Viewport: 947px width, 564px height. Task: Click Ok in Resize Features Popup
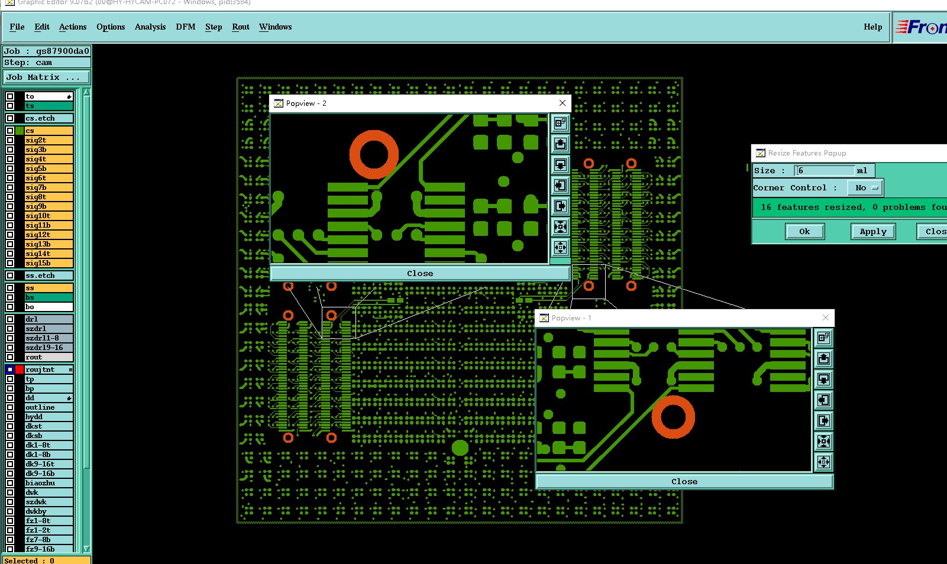pos(805,232)
